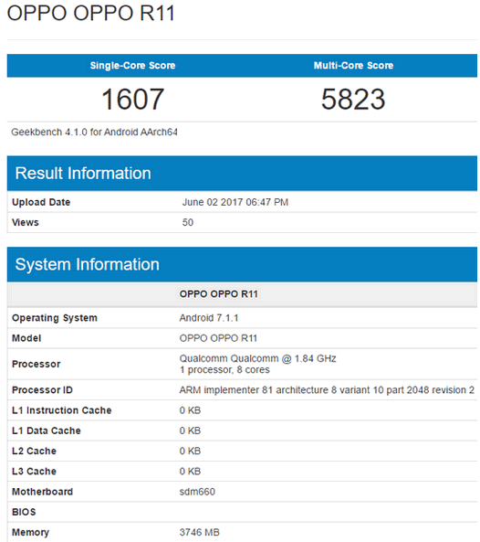Select the L1 Instruction Cache 0 KB value
480x542 pixels.
point(190,410)
